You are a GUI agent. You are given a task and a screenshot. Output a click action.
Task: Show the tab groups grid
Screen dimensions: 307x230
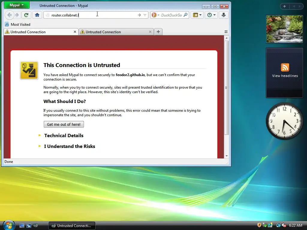click(x=226, y=32)
